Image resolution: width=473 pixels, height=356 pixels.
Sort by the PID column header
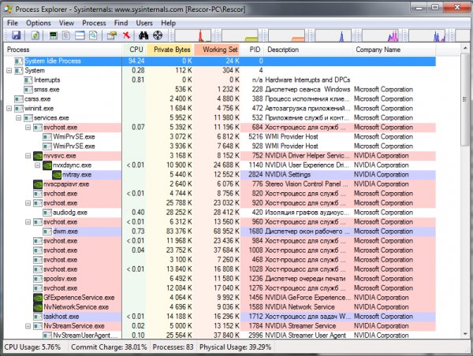(x=252, y=50)
